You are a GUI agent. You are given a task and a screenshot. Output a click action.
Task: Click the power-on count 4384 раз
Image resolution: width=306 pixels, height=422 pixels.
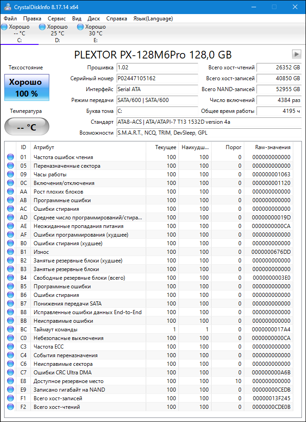[x=279, y=100]
